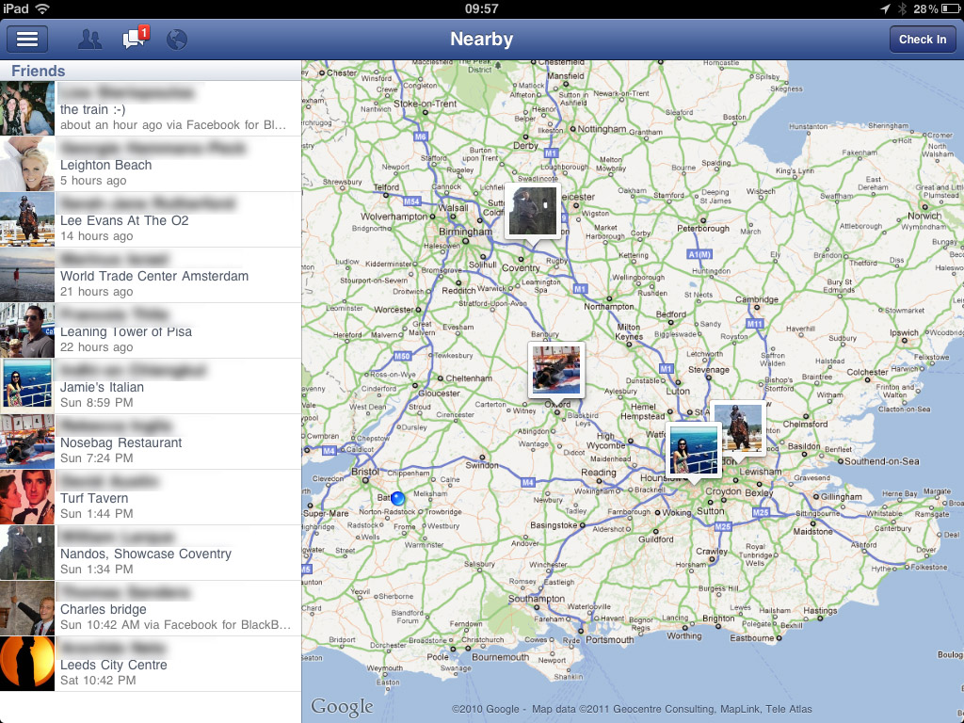
Task: Open the globe notifications icon
Action: click(177, 40)
